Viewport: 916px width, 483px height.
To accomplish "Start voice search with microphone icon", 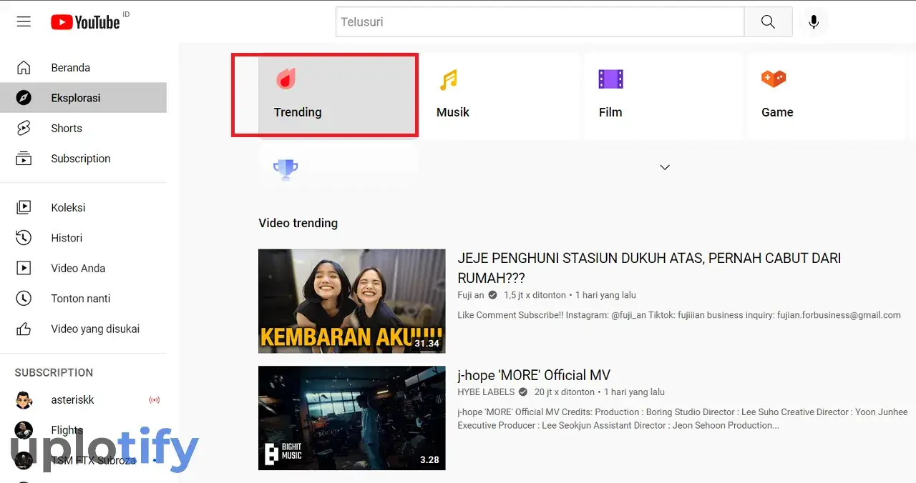I will click(x=814, y=22).
